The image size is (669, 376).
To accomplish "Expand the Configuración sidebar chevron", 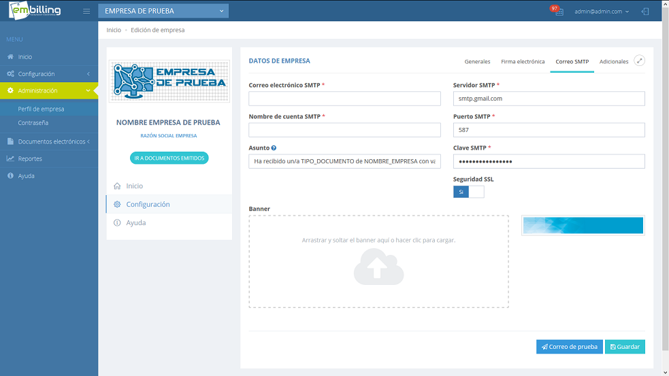I will pyautogui.click(x=88, y=73).
